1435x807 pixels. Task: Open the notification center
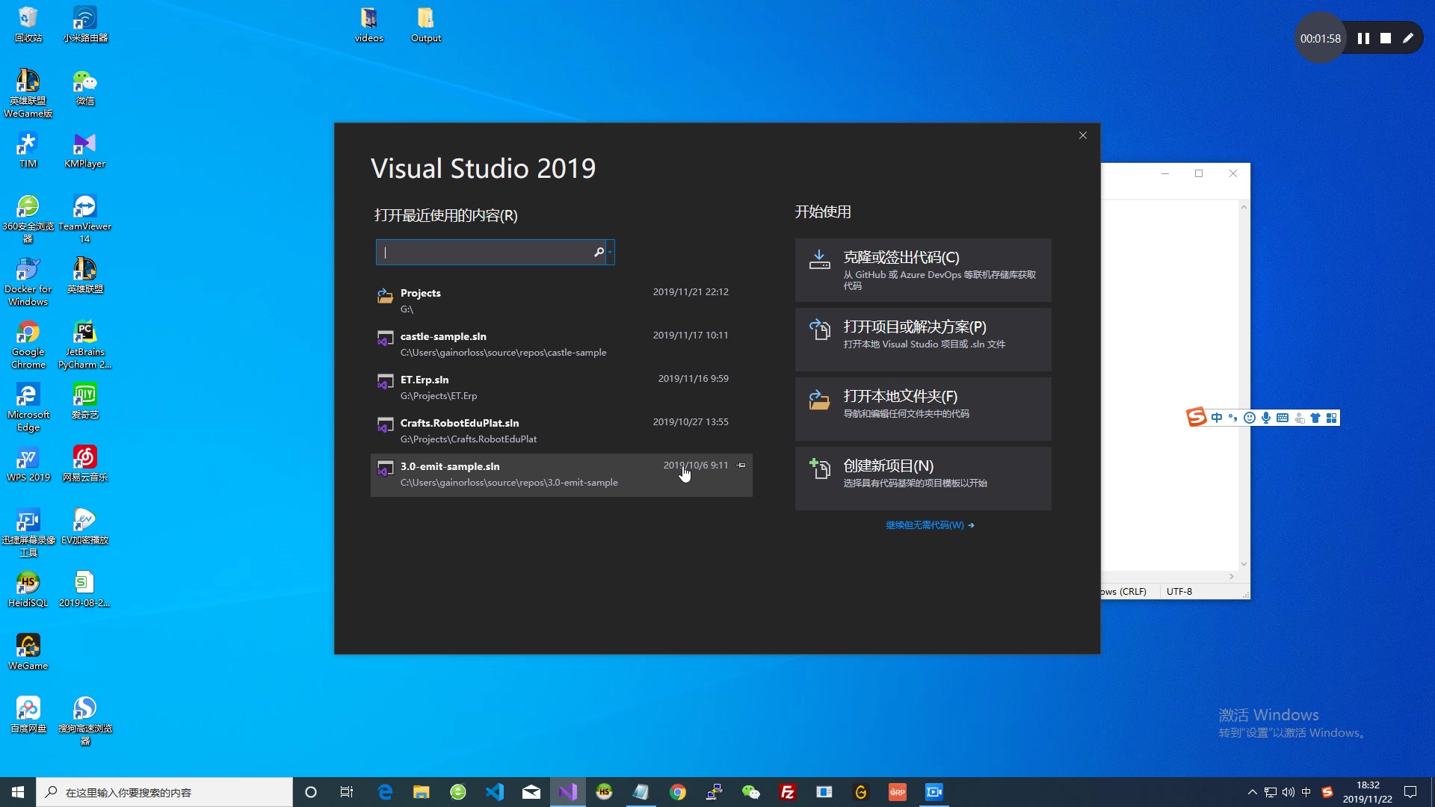[x=1411, y=792]
